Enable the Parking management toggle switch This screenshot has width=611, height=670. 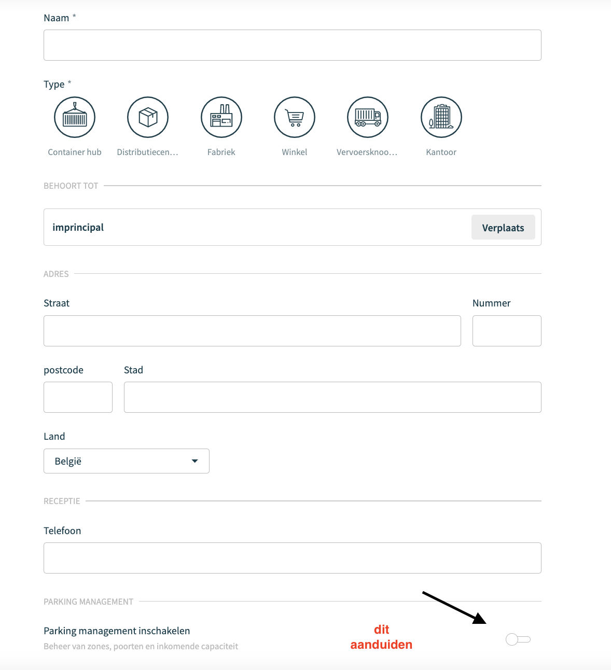(518, 639)
